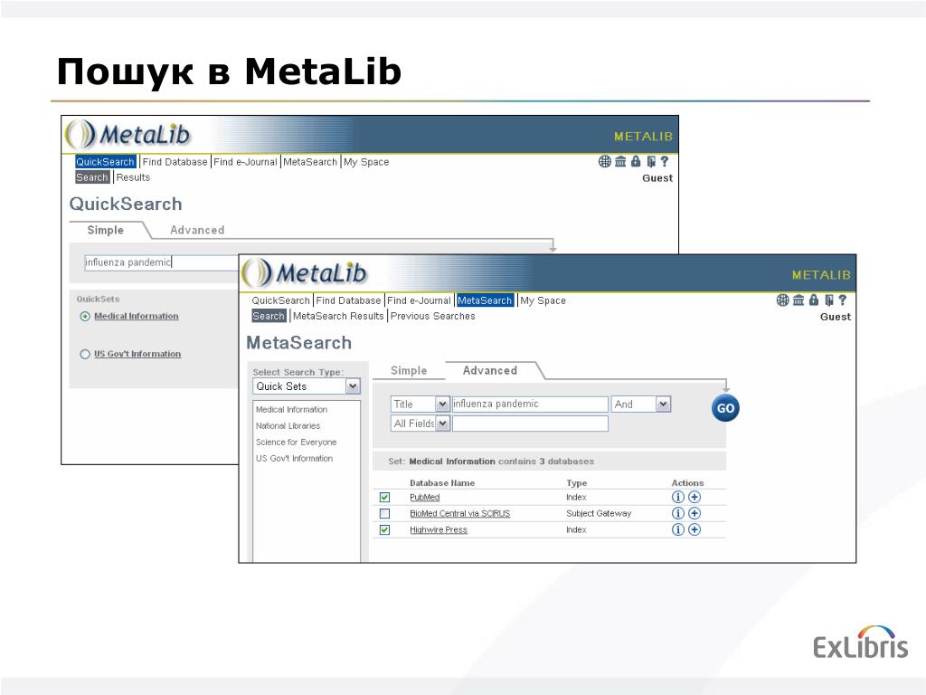Click library building icon in MetaSearch window
This screenshot has height=695, width=926.
798,300
